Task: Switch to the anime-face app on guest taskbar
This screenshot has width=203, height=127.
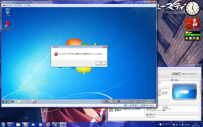Action: click(35, 102)
